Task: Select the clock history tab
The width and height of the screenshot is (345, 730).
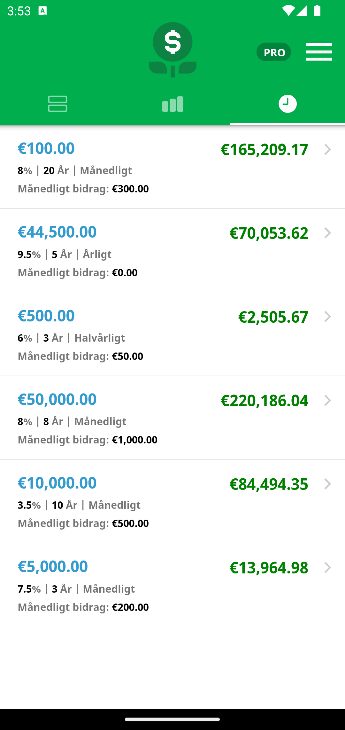Action: [x=287, y=104]
